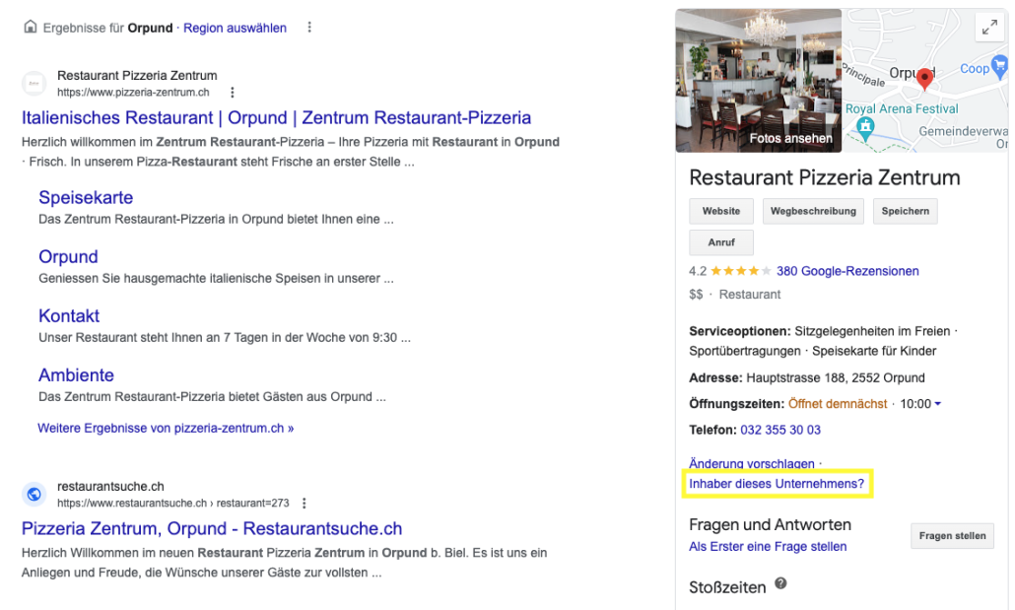Open Fotos ansehen restaurant photo
Image resolution: width=1015 pixels, height=610 pixels.
point(759,80)
